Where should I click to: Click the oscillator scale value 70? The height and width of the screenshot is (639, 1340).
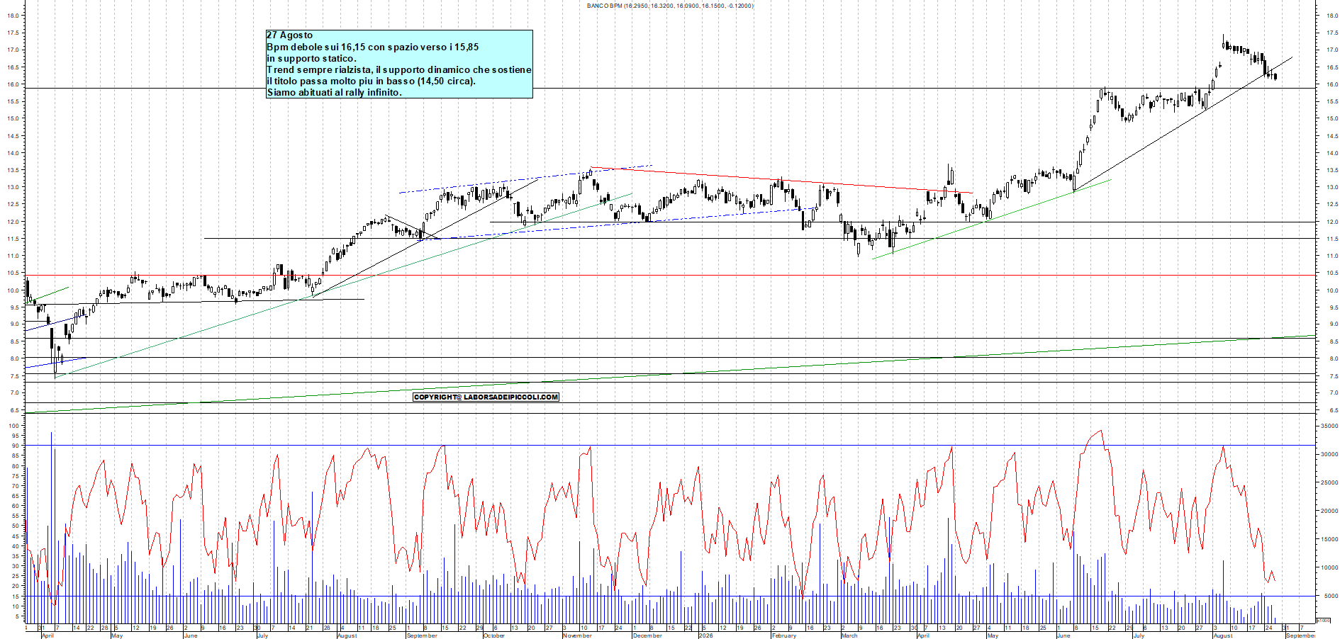click(x=16, y=486)
